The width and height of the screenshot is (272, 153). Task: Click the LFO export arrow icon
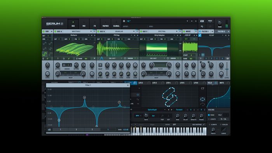coord(202,89)
